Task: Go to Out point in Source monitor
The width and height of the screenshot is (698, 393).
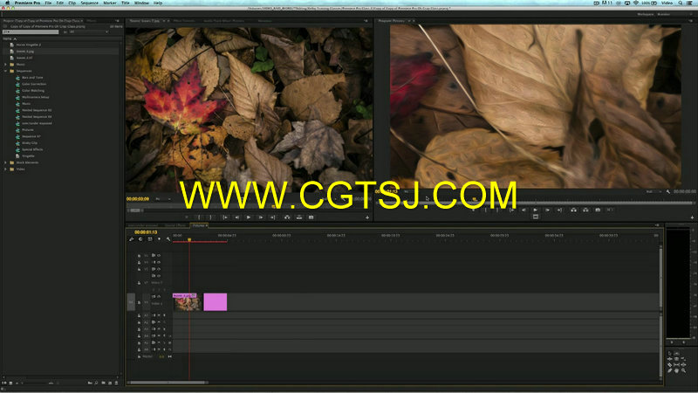Action: (272, 217)
